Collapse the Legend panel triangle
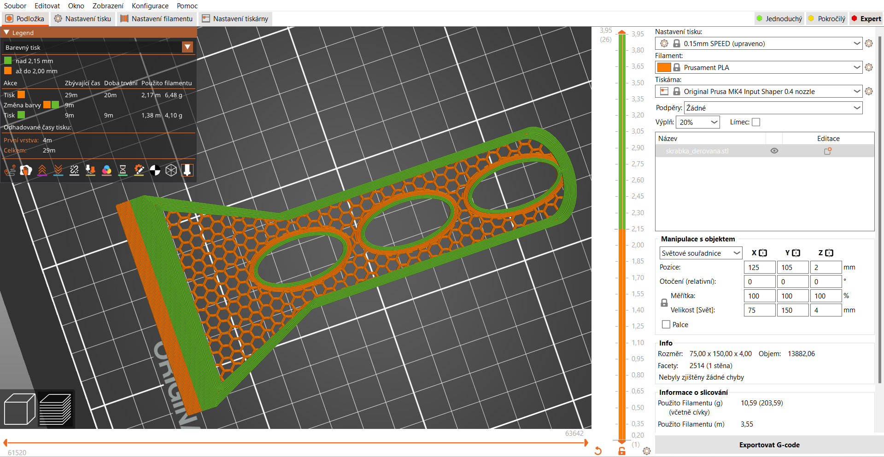Image resolution: width=884 pixels, height=457 pixels. [6, 32]
